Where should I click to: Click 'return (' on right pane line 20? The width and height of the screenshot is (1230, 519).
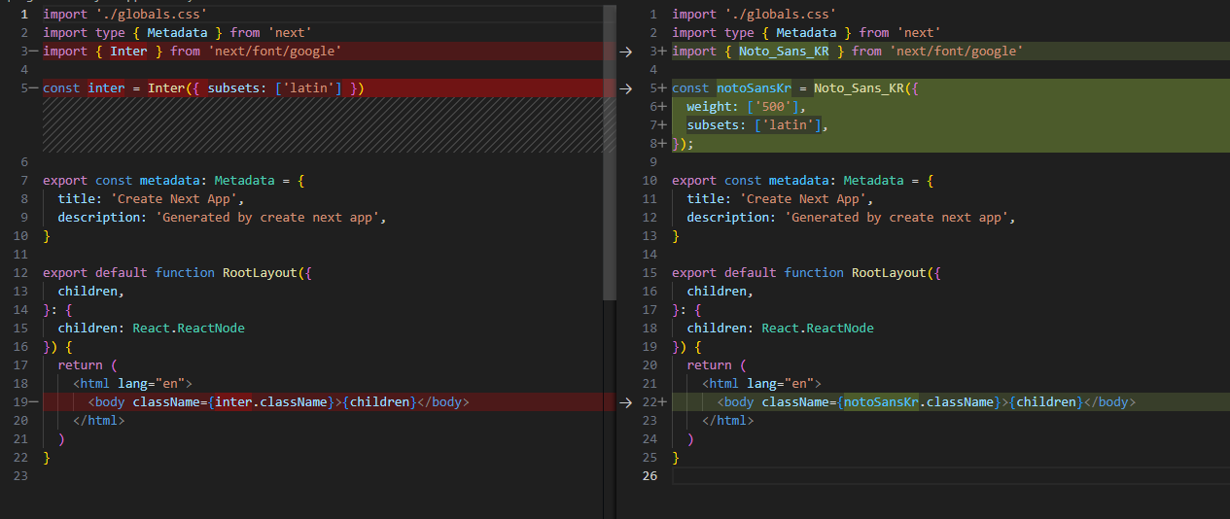point(717,365)
